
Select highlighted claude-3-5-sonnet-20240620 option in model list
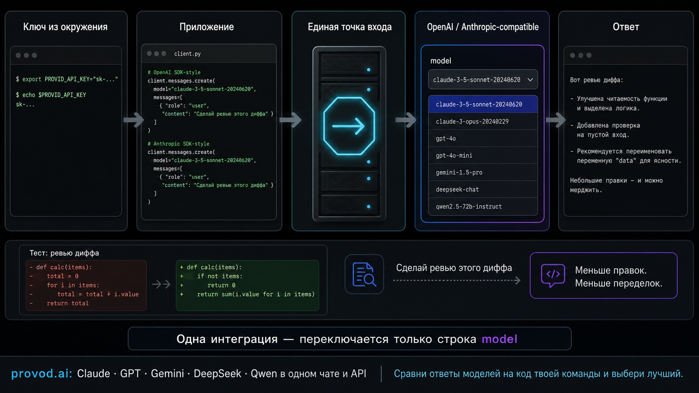click(x=483, y=104)
